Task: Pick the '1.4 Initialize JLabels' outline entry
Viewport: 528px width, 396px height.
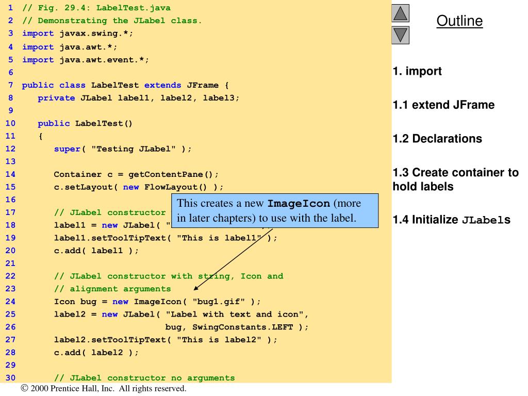Action: point(451,220)
